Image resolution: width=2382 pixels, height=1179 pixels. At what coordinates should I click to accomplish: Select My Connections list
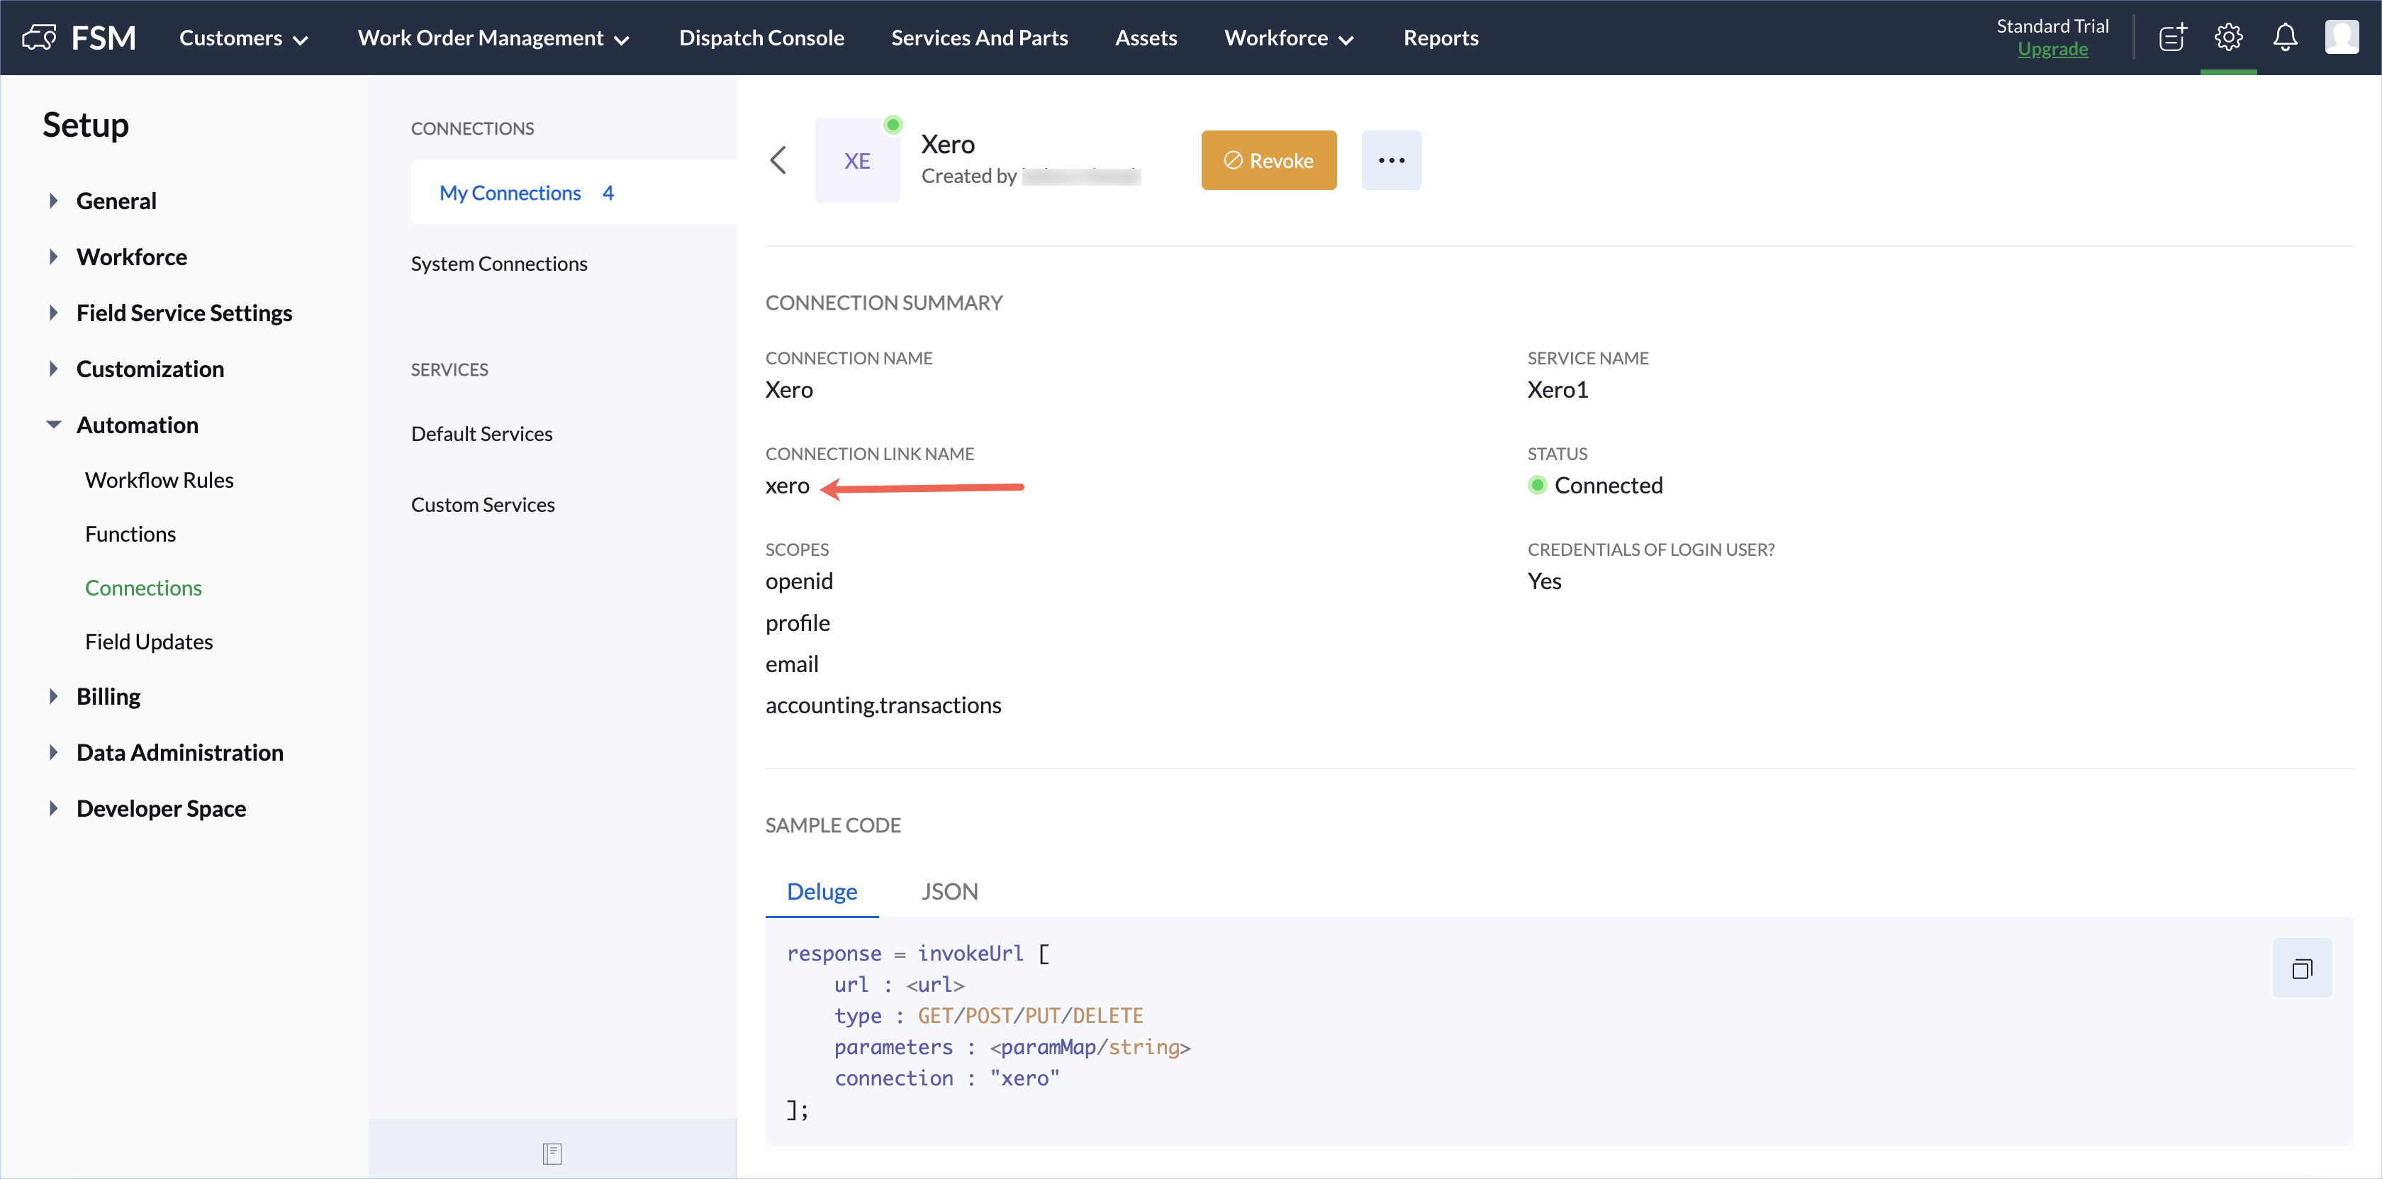click(574, 192)
